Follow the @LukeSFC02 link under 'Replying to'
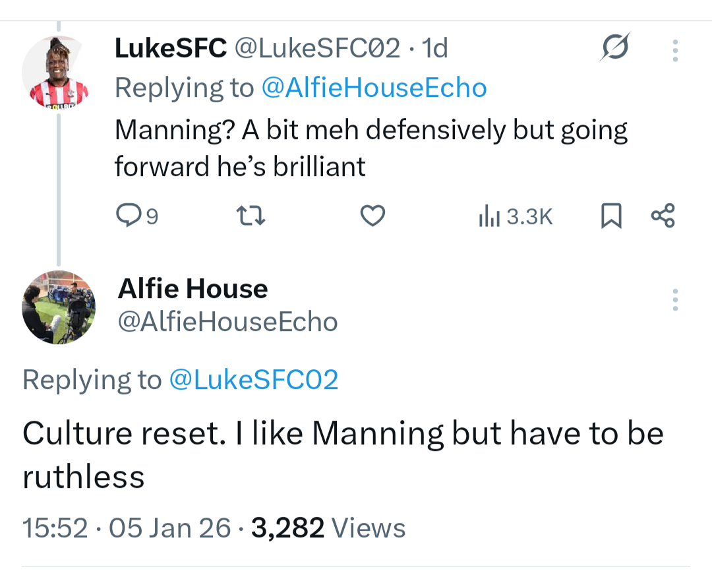 [254, 380]
